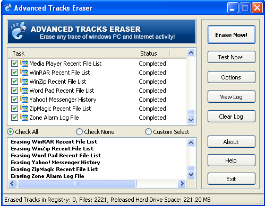Toggle Yahoo! Messenger History checkbox
Viewport: 265px width, 206px height.
click(x=14, y=100)
